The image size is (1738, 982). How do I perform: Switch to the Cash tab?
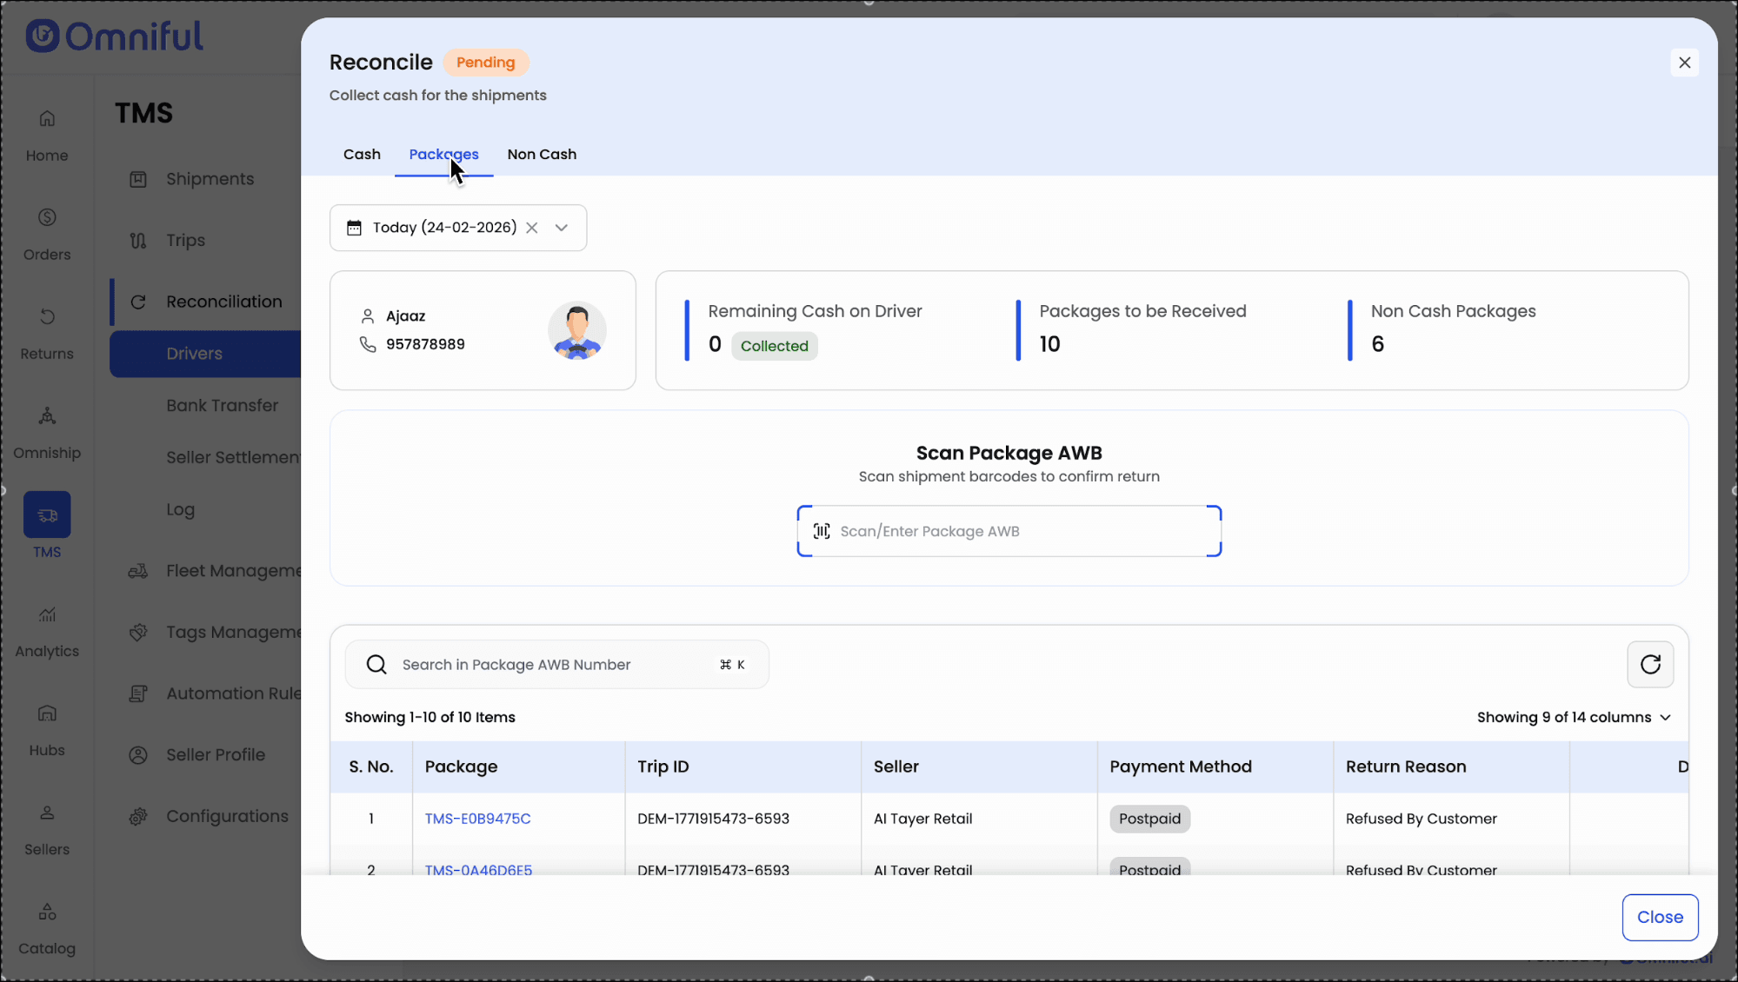tap(362, 154)
